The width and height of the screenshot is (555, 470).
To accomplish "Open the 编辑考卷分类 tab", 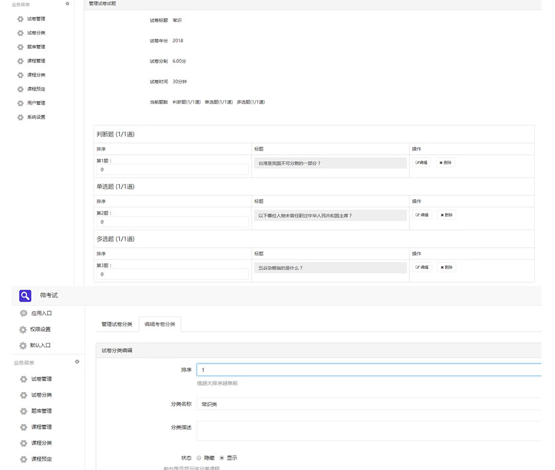I will click(160, 324).
